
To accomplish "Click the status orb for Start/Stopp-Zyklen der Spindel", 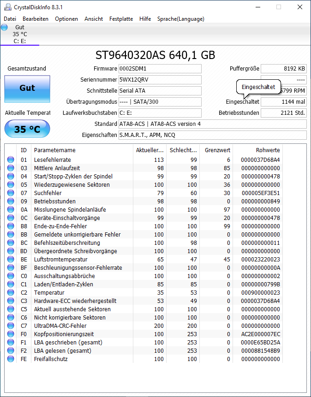I will (11, 176).
